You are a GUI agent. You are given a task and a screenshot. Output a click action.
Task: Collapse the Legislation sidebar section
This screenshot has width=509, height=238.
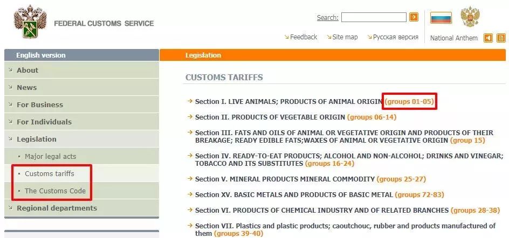[x=81, y=139]
